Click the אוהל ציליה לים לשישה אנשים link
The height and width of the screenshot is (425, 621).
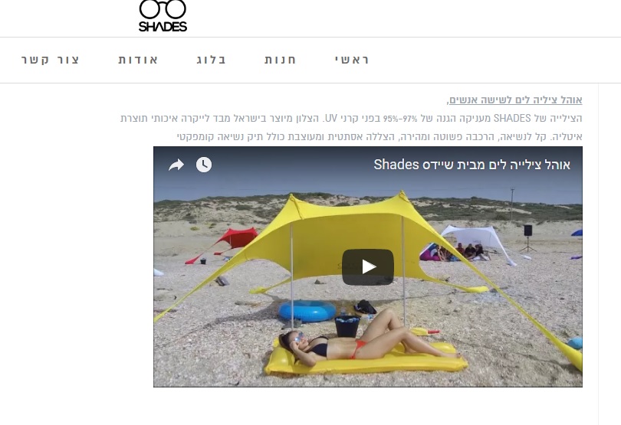[516, 100]
